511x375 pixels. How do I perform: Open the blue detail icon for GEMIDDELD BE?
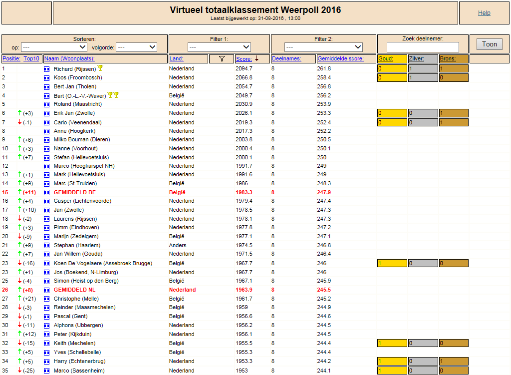point(46,193)
